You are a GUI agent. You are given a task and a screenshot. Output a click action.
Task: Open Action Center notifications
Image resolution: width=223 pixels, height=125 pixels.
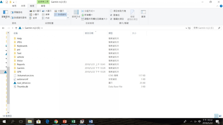pos(218,122)
